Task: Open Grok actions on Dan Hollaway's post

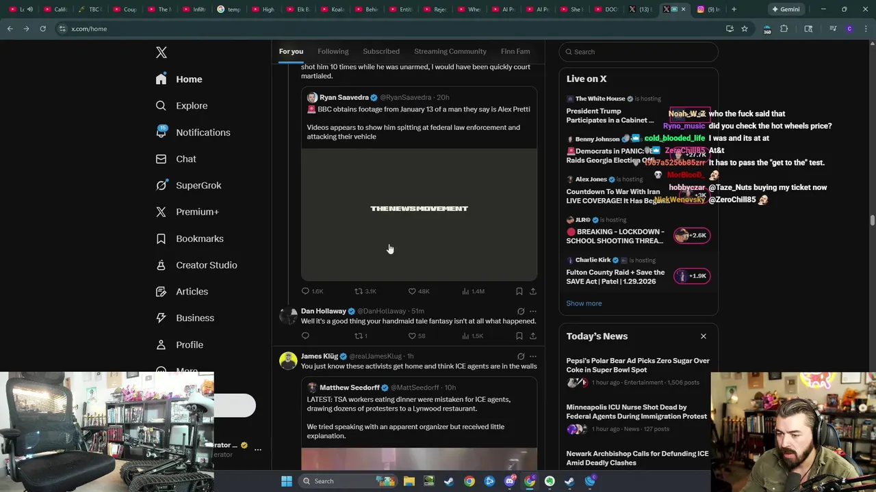Action: pos(521,311)
